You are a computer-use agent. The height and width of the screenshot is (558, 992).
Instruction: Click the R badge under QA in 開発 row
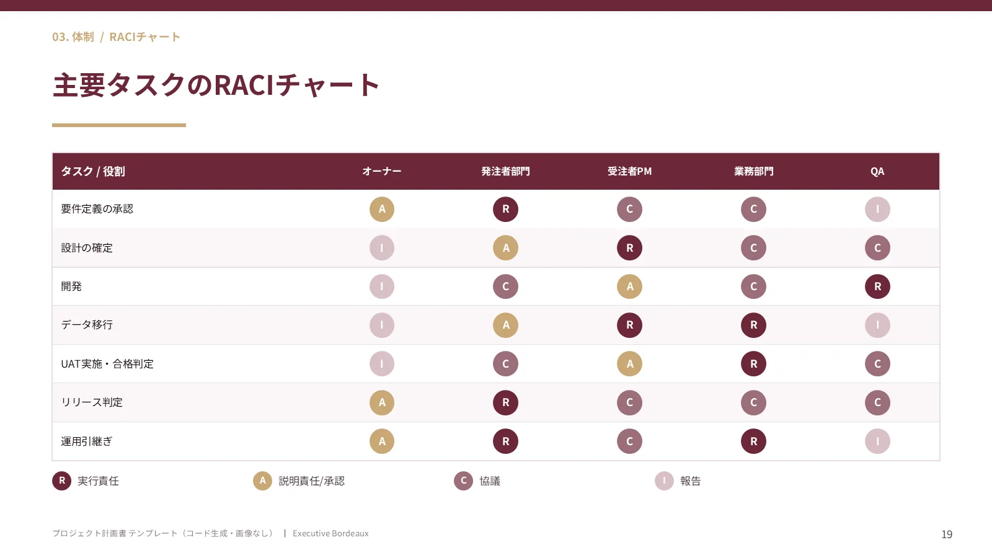(878, 286)
